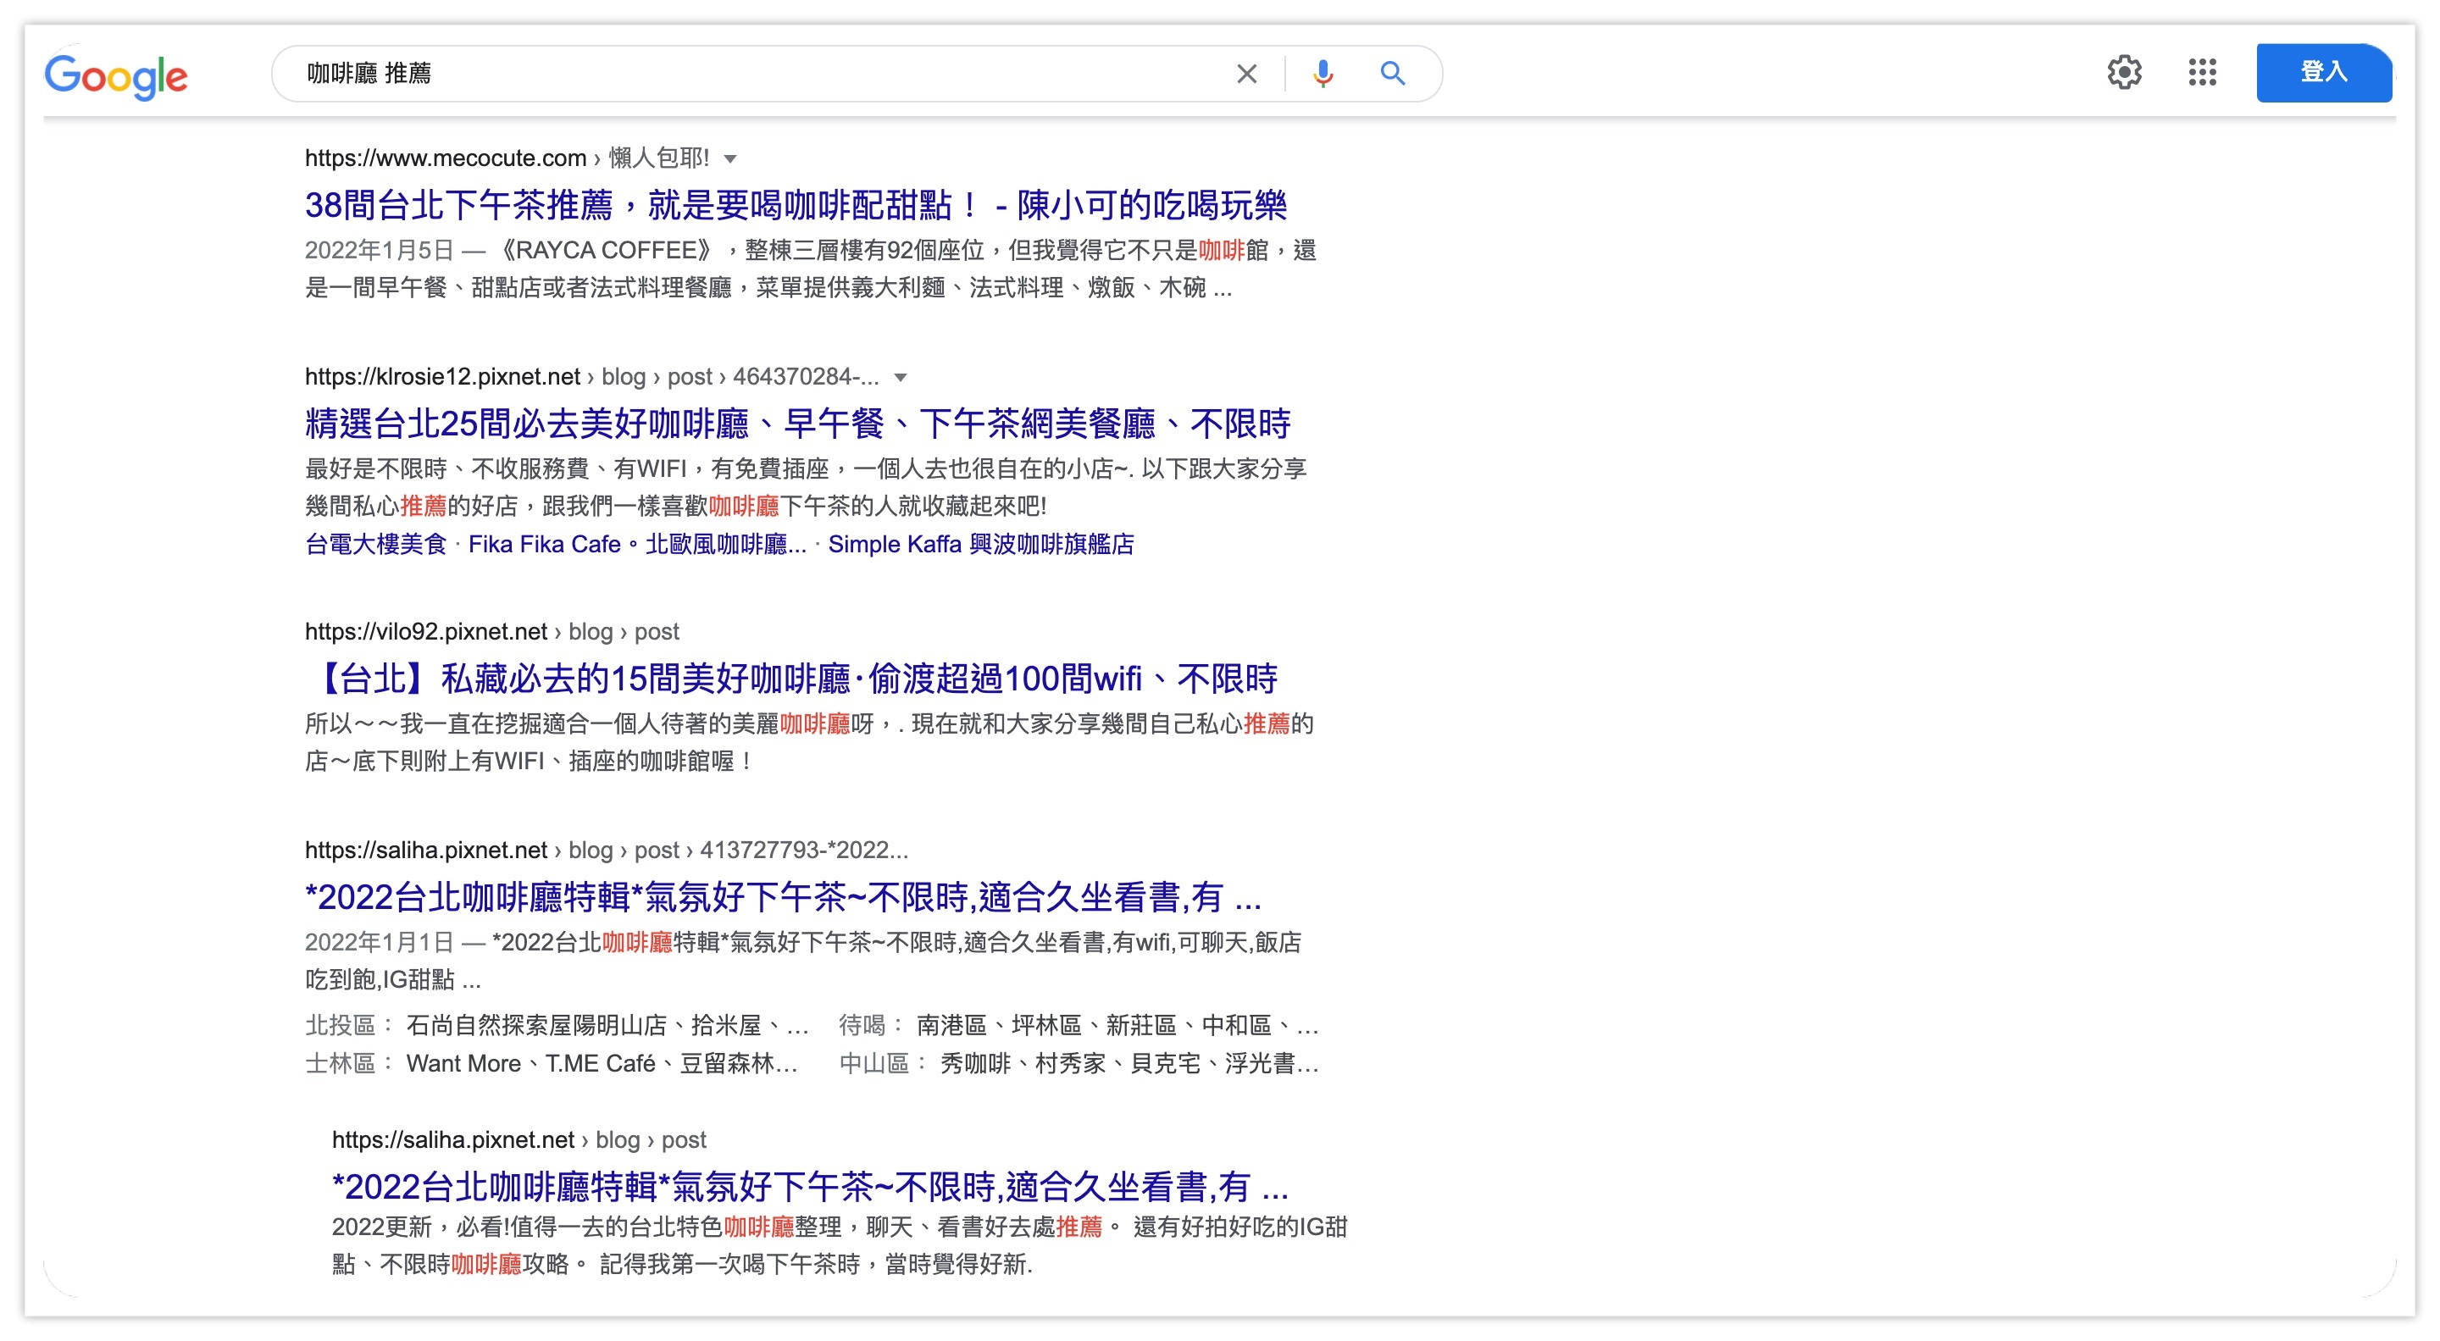Image resolution: width=2440 pixels, height=1341 pixels.
Task: Clear the search box text
Action: [x=1245, y=73]
